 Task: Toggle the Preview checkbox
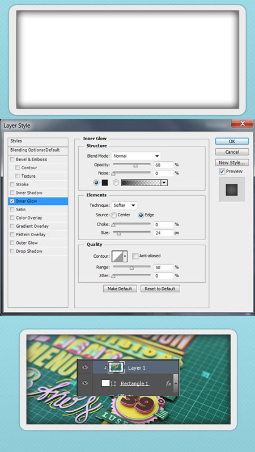[222, 171]
